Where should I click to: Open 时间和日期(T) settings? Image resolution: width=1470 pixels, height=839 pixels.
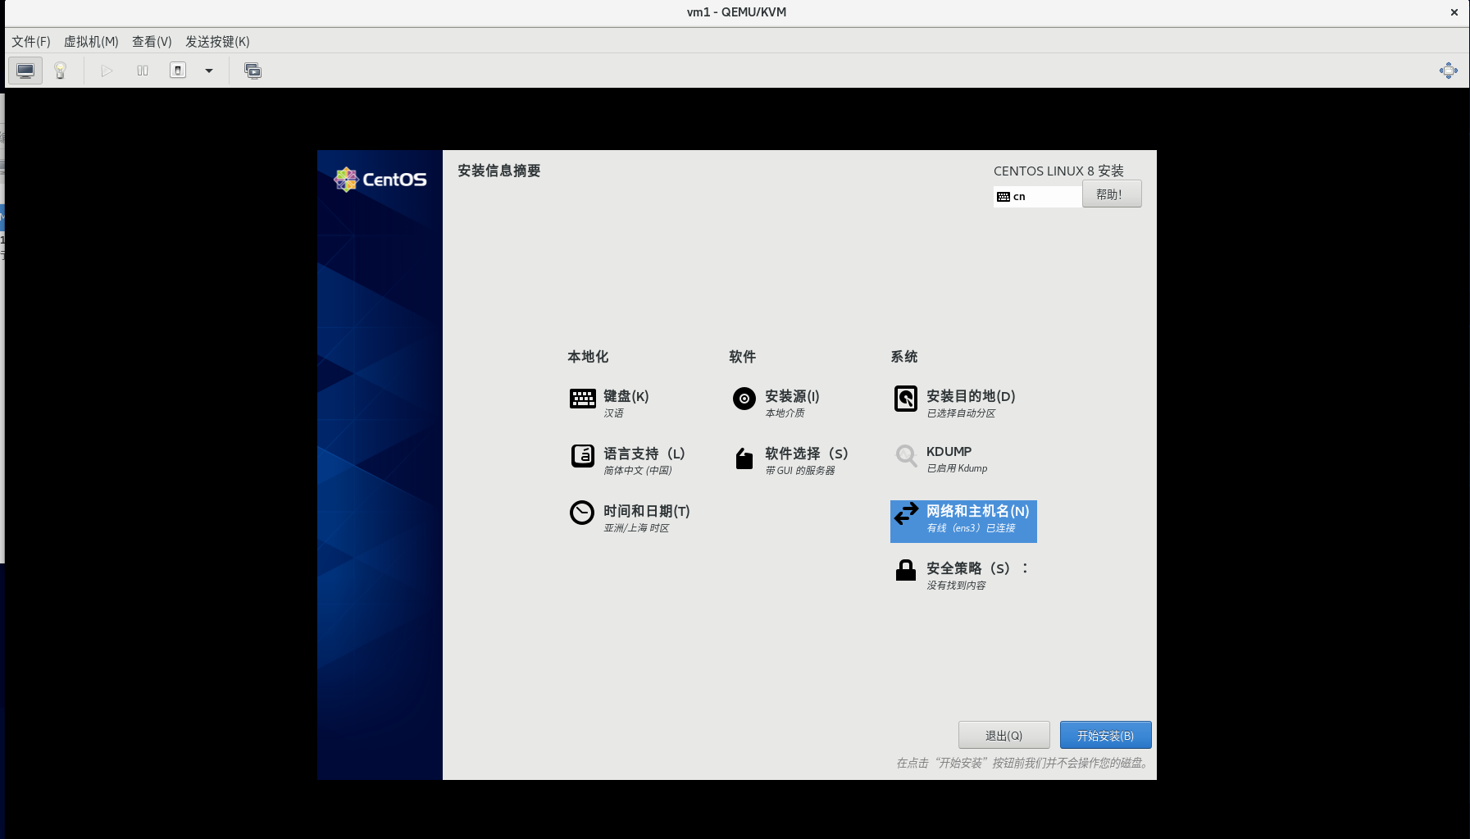pyautogui.click(x=646, y=511)
